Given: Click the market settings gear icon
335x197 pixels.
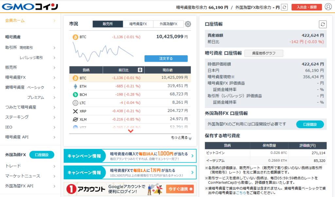Looking at the screenshot, I should [188, 24].
